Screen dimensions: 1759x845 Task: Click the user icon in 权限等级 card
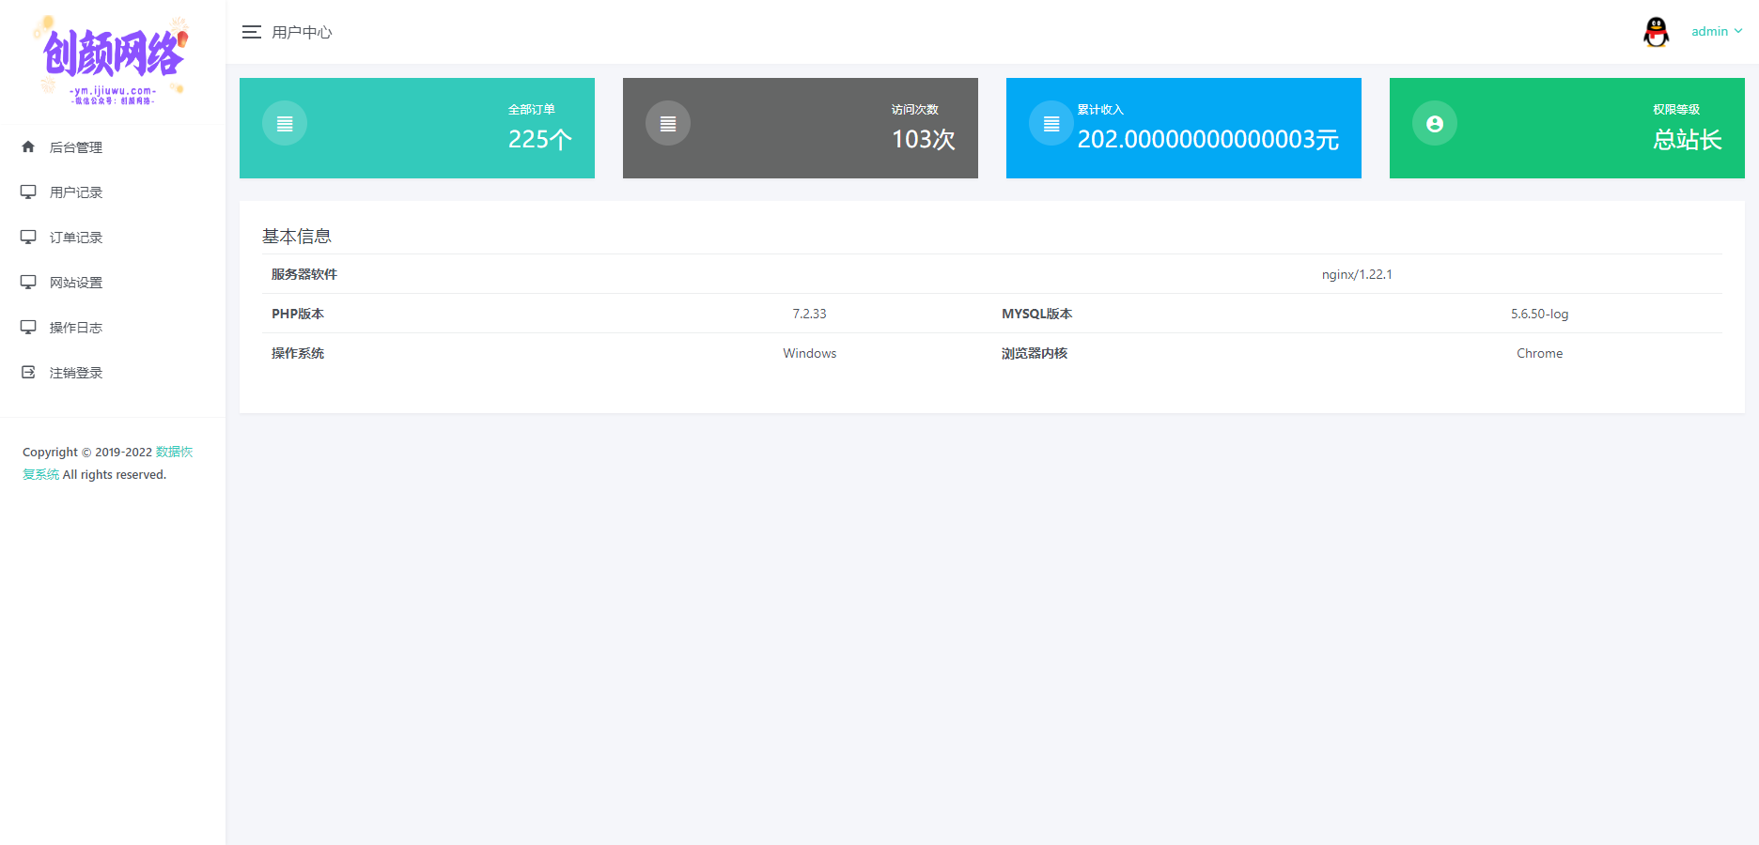tap(1435, 123)
